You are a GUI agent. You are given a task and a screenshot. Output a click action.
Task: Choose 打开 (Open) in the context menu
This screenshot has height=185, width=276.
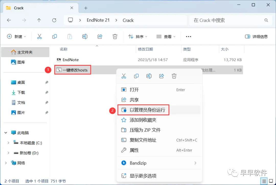159,90
